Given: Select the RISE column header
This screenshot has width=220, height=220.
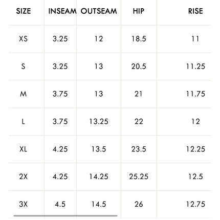Looking at the screenshot, I should [x=195, y=11].
